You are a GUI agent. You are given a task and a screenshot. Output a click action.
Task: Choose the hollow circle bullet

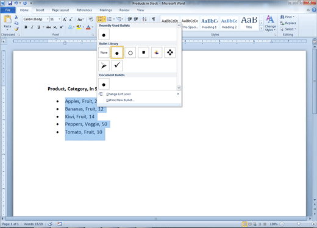pyautogui.click(x=130, y=53)
